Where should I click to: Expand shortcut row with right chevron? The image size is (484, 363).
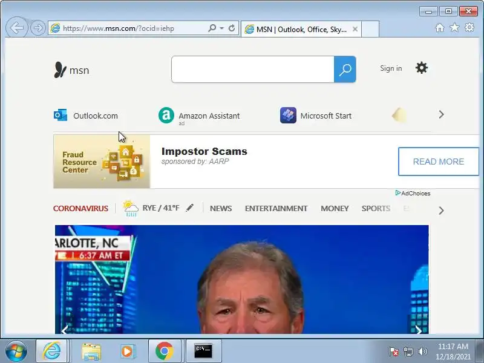coord(441,114)
